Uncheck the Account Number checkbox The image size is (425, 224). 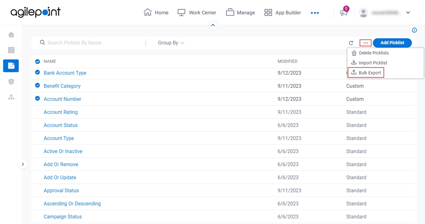tap(38, 98)
